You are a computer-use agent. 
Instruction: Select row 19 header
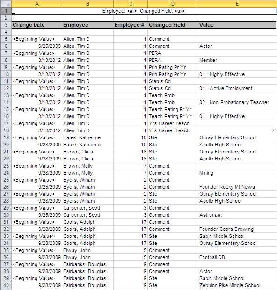tap(6, 137)
